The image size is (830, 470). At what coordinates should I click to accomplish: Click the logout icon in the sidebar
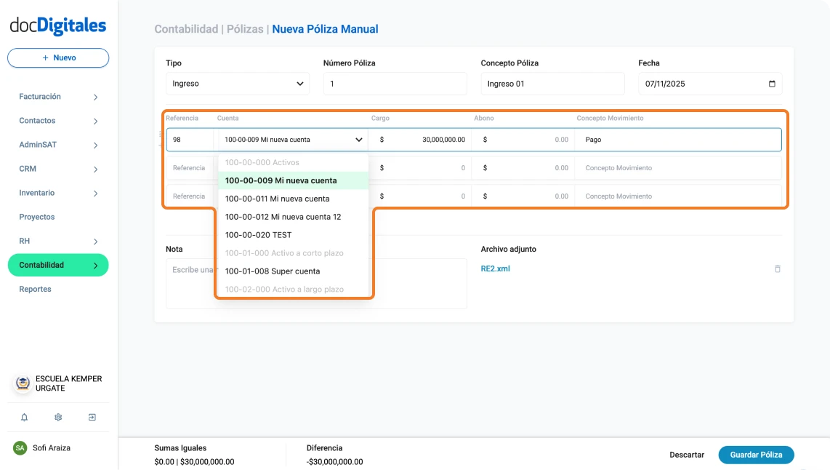click(92, 417)
